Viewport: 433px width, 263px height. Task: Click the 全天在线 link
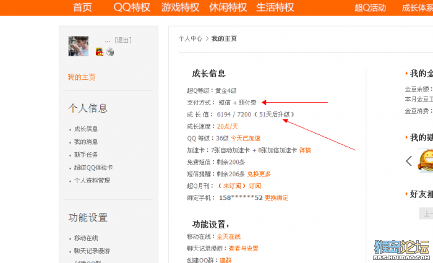[x=229, y=237]
